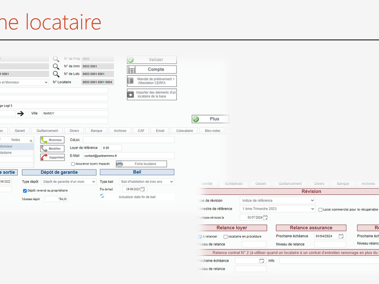Select the Bloc-notes tab

[212, 131]
